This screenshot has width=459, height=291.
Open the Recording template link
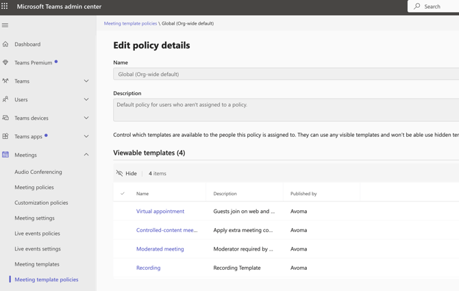click(x=149, y=268)
